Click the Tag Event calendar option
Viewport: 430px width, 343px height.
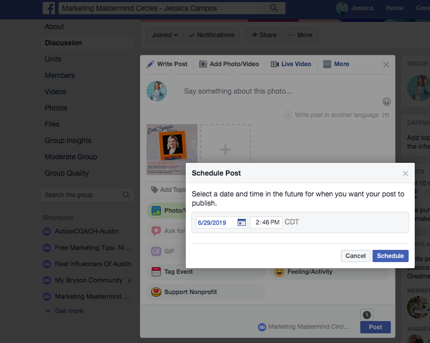pos(206,272)
